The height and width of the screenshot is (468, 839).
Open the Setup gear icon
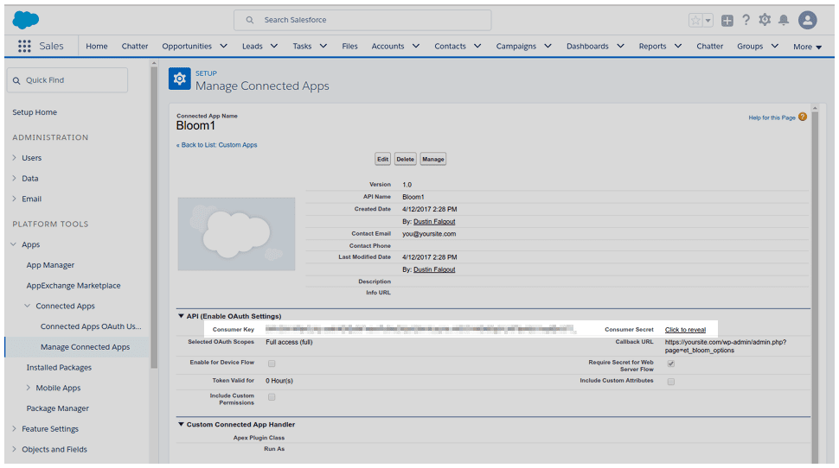[765, 20]
